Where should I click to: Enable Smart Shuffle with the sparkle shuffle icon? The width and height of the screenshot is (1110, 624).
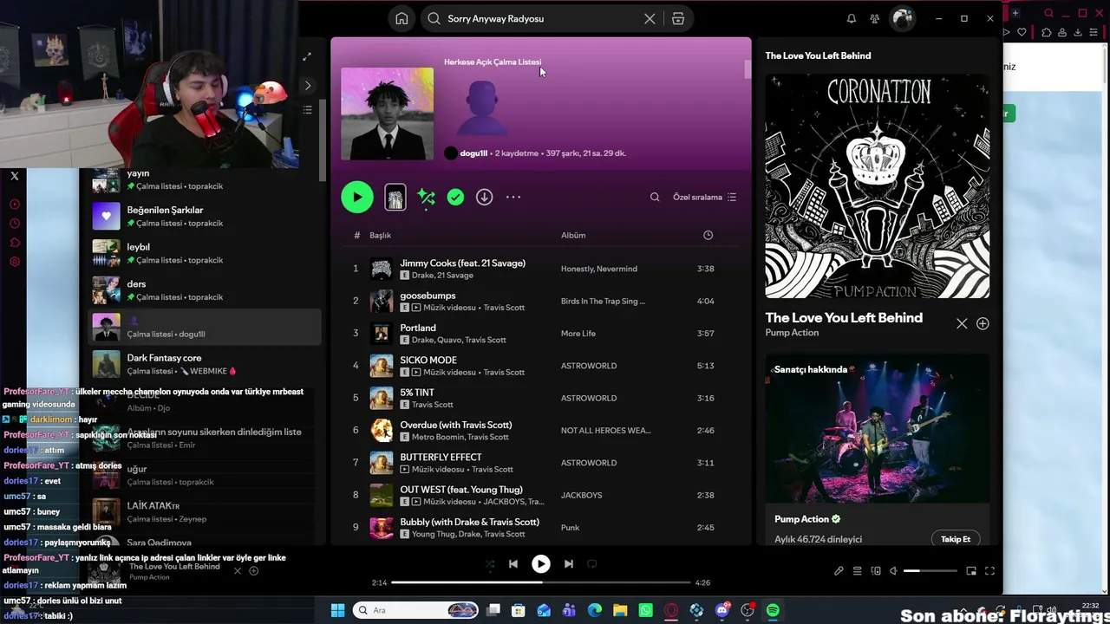[426, 198]
